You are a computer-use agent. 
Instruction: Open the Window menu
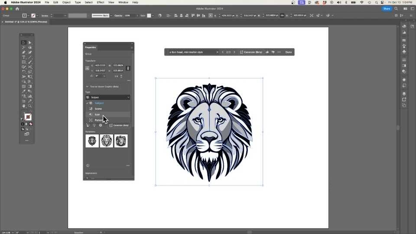pos(123,3)
